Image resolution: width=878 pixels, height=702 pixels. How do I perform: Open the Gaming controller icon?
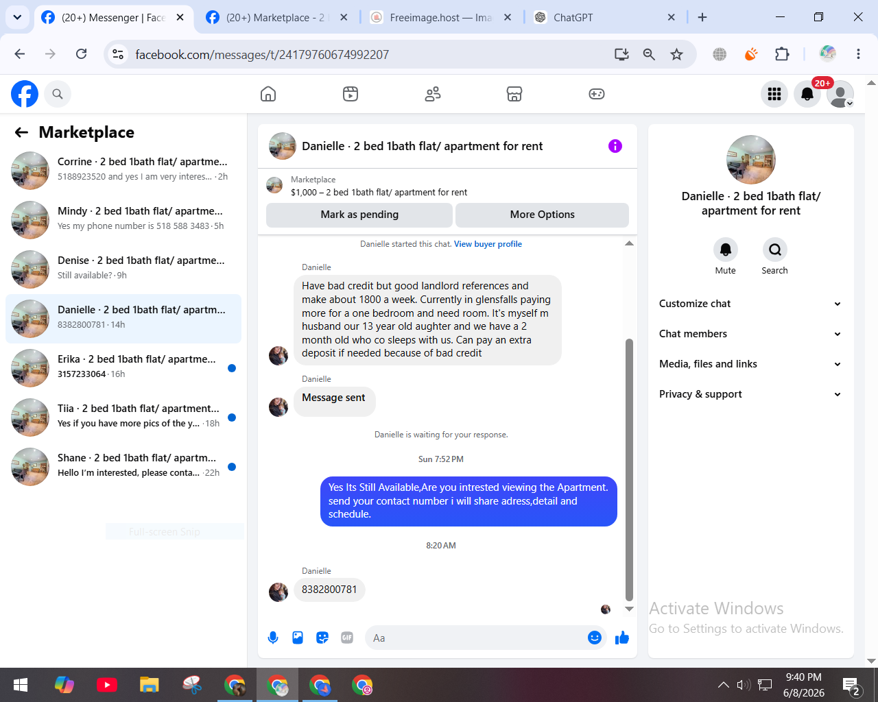tap(597, 94)
